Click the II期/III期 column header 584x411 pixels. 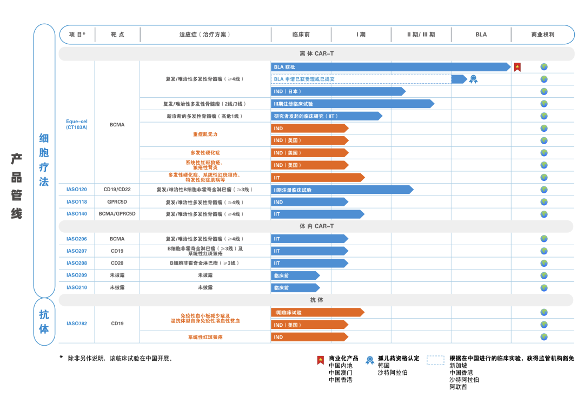coord(421,35)
